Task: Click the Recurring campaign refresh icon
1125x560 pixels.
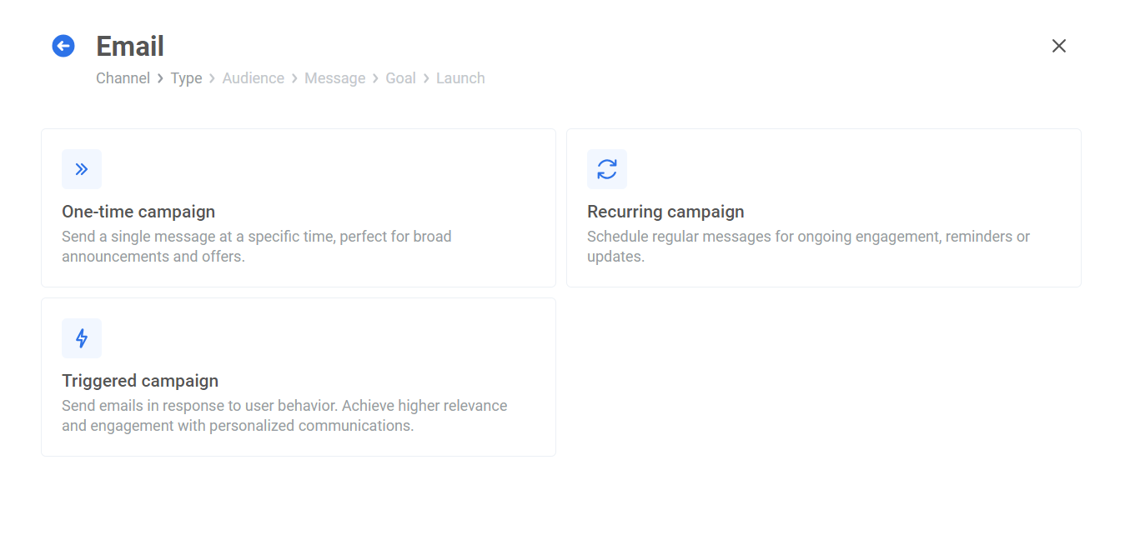Action: 607,169
